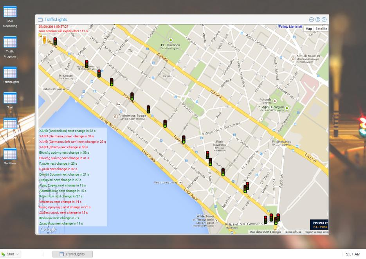Close the TrafficLights window
This screenshot has height=259, width=366.
[x=324, y=20]
